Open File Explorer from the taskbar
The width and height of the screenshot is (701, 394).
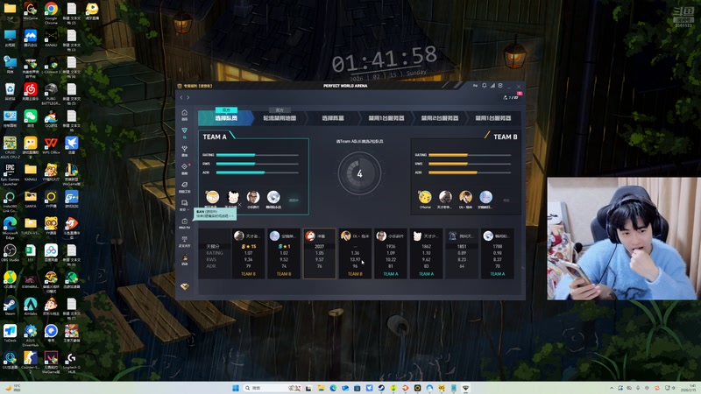[x=321, y=388]
